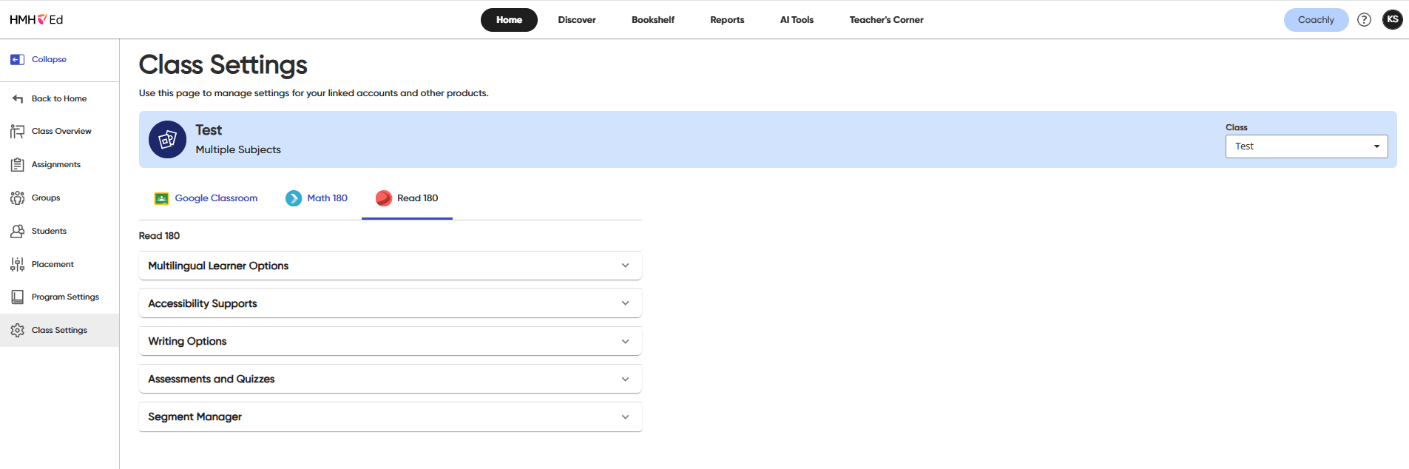1409x469 pixels.
Task: Open the KS user profile avatar
Action: (x=1392, y=20)
